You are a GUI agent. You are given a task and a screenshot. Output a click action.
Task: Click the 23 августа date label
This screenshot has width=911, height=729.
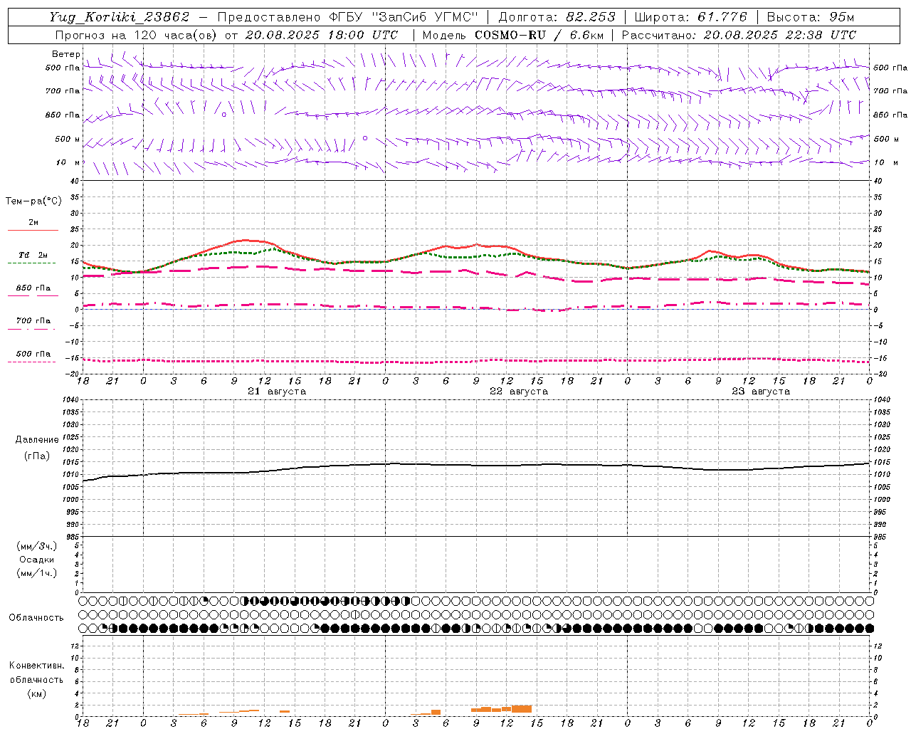click(761, 392)
